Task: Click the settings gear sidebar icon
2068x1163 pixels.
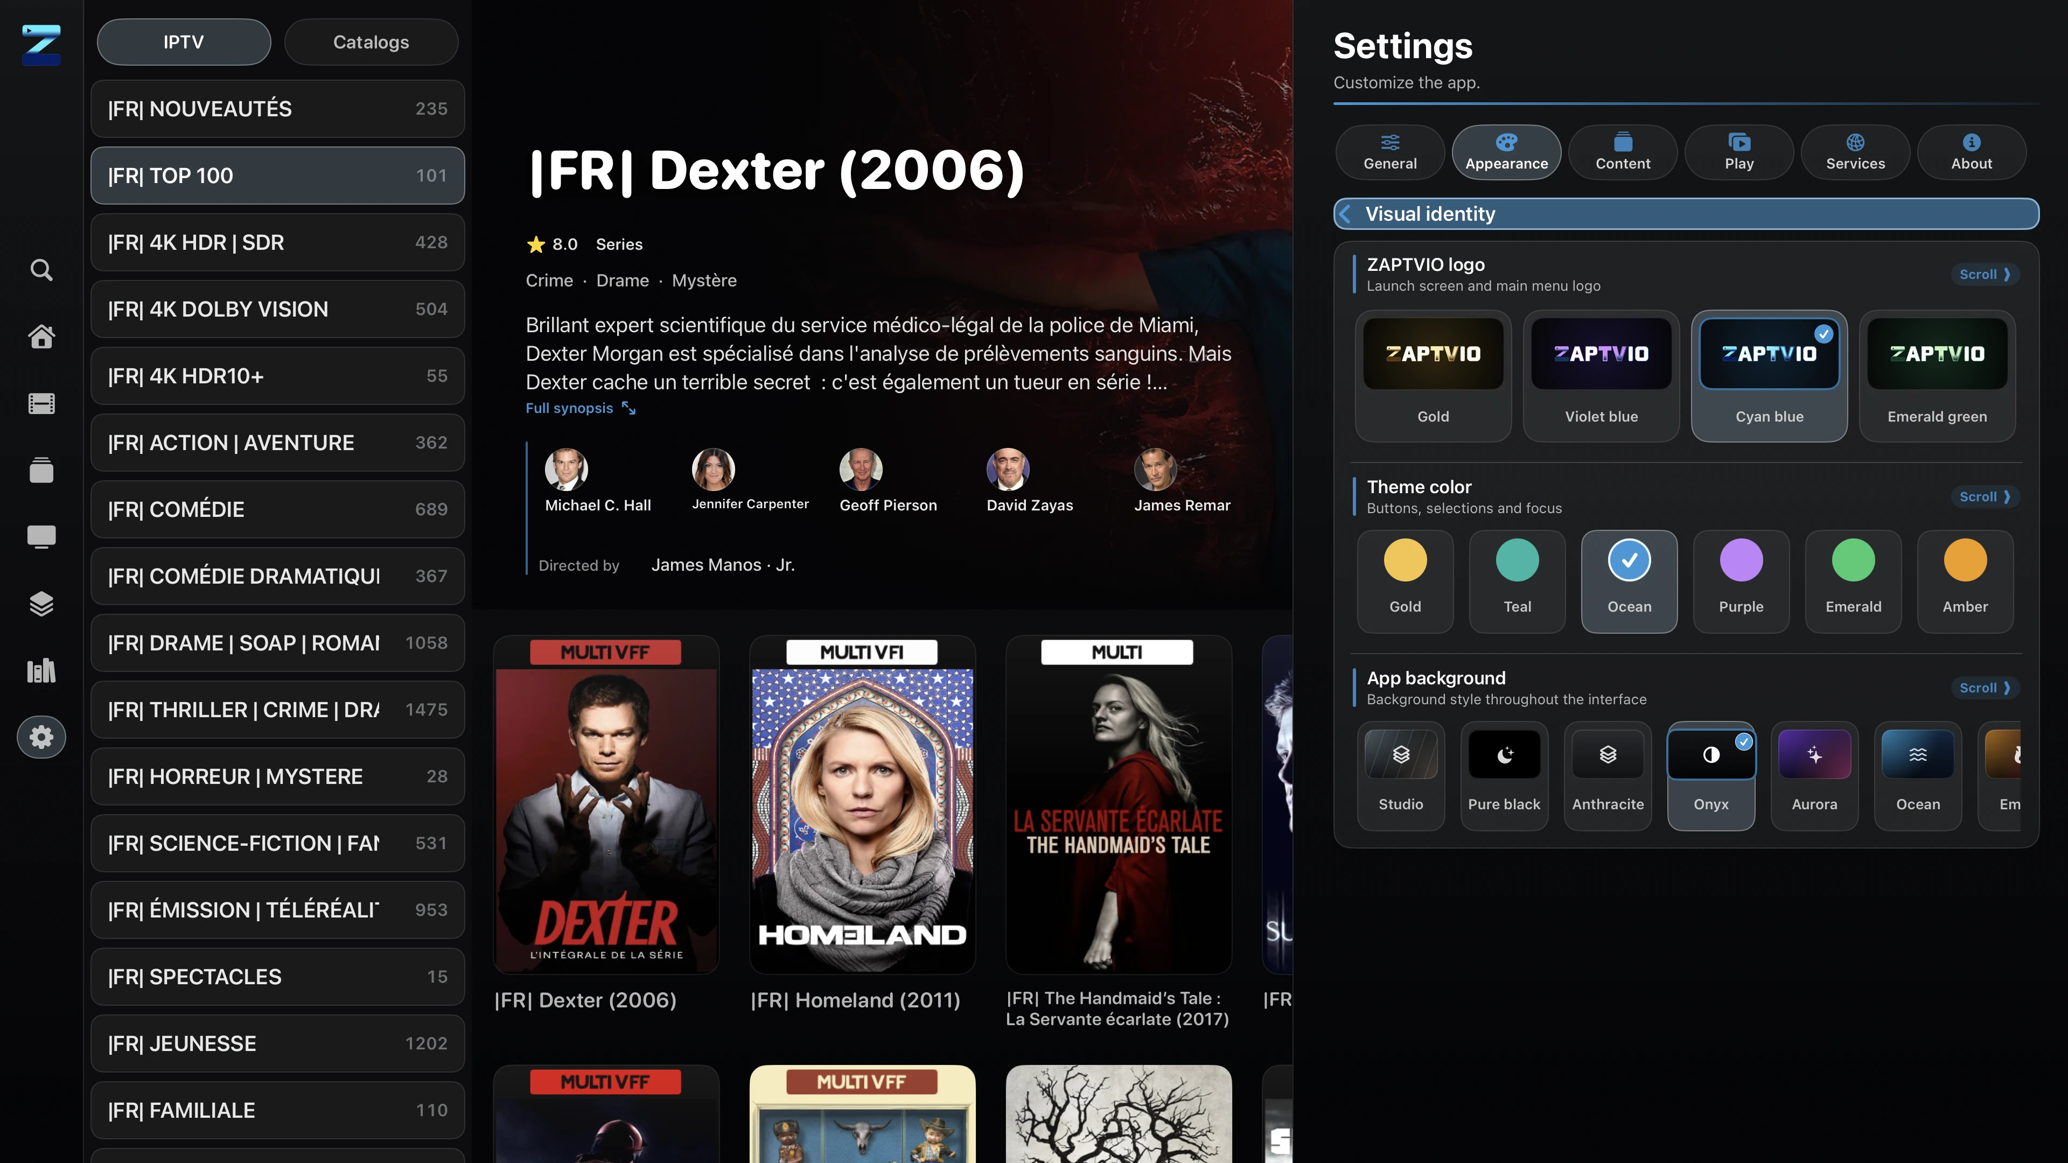Action: point(42,737)
